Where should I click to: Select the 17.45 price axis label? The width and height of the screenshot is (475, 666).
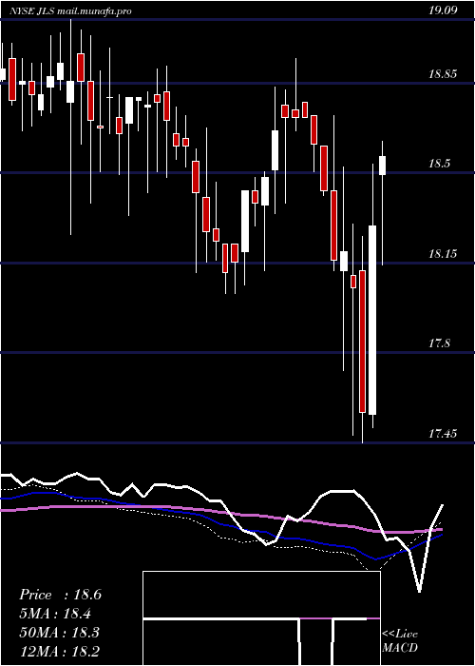(x=443, y=434)
